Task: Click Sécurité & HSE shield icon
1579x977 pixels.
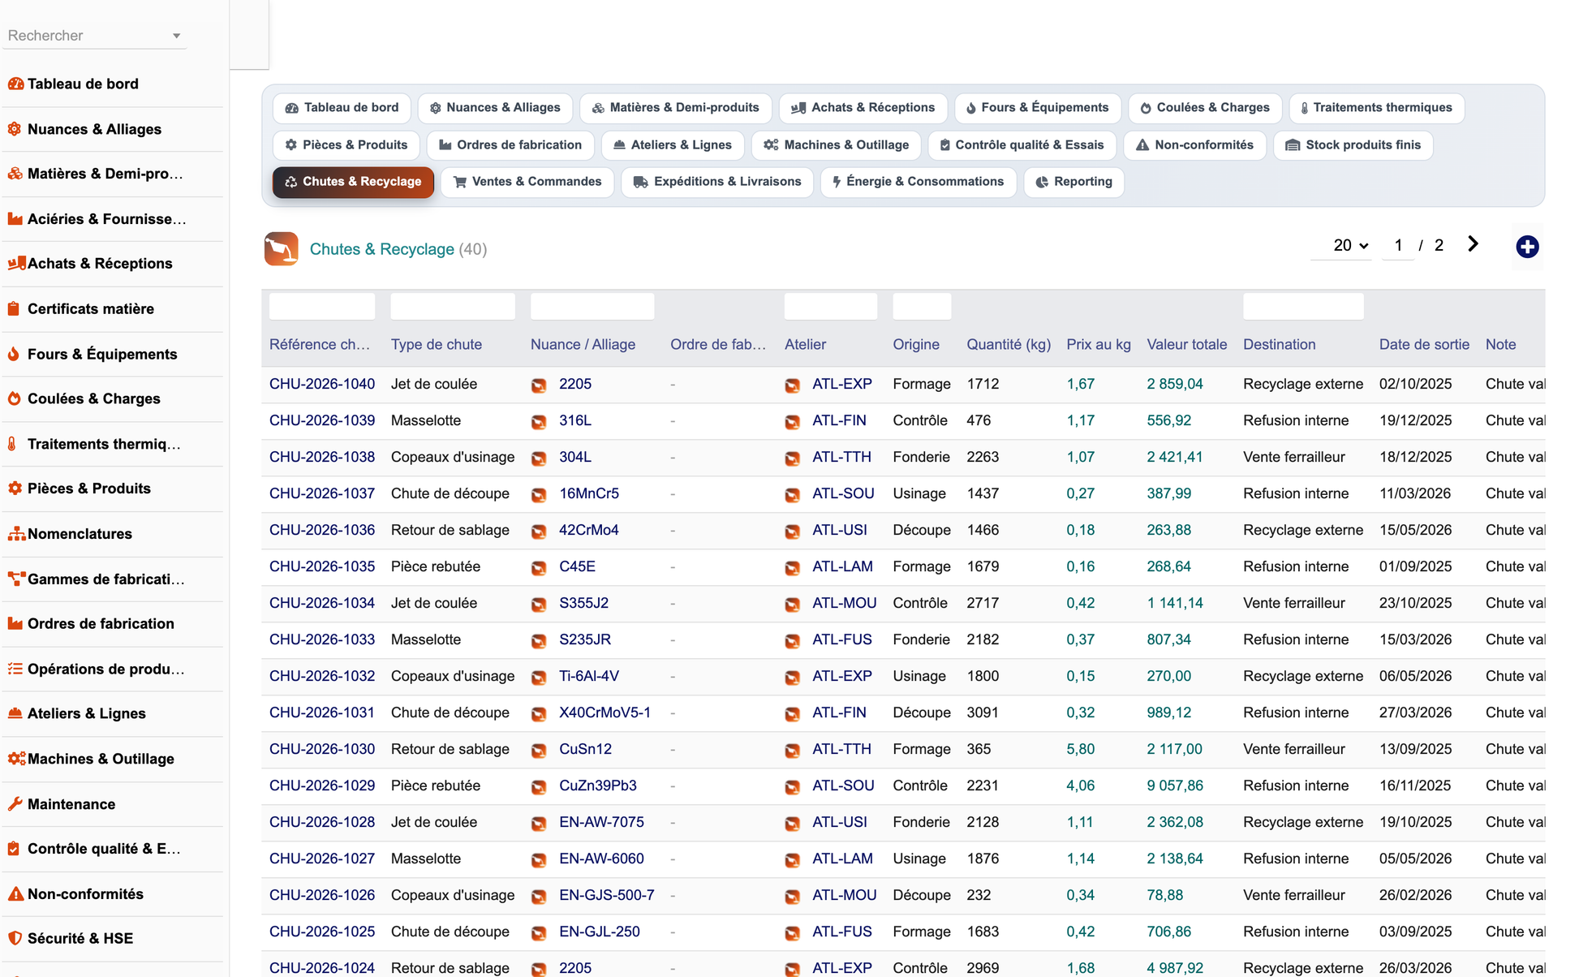Action: point(15,938)
